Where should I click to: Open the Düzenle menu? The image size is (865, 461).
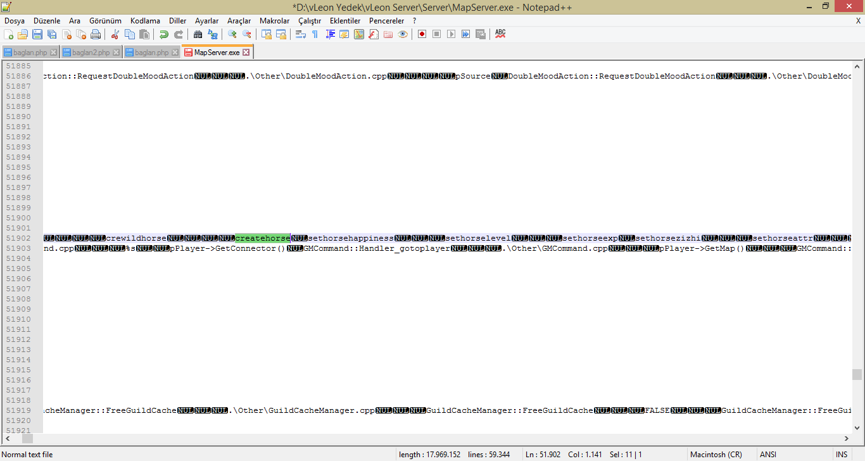click(47, 21)
